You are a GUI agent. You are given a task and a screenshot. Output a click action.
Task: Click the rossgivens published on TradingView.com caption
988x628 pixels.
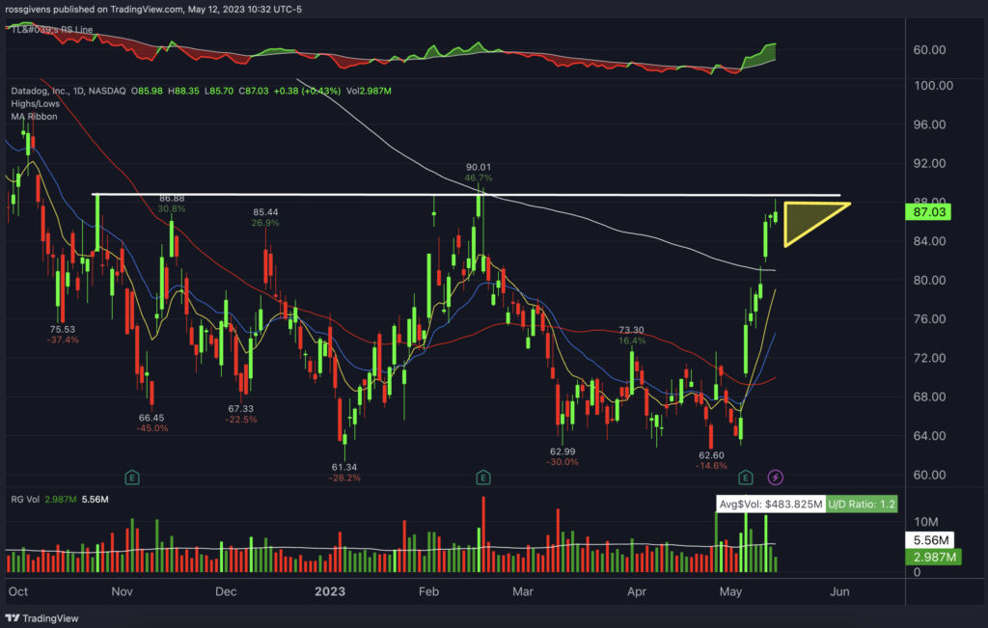(x=153, y=10)
